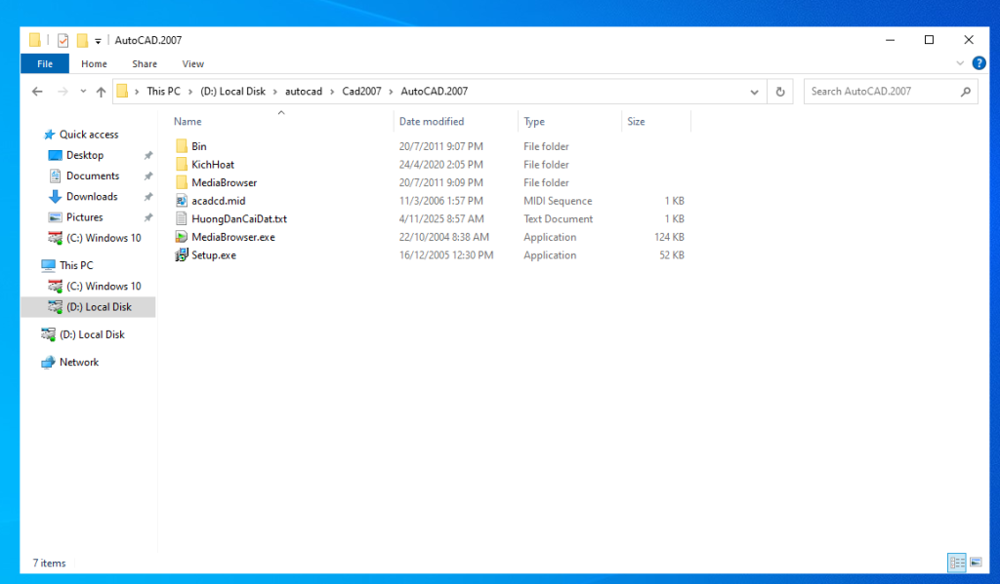The height and width of the screenshot is (584, 1000).
Task: Open Customize Quick Access Toolbar dropdown
Action: [99, 41]
